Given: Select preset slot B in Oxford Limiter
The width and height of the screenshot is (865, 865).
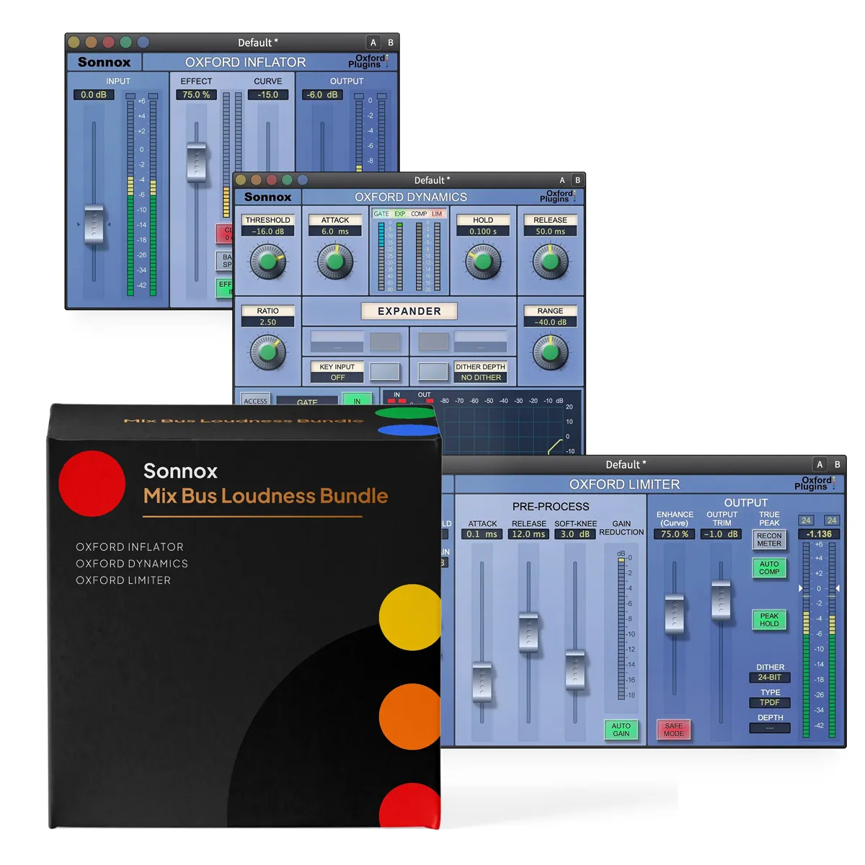Looking at the screenshot, I should click(837, 464).
